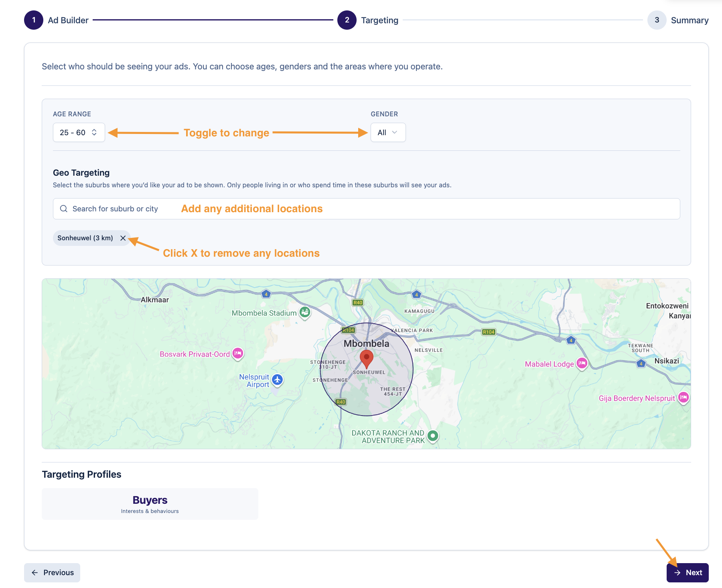Image resolution: width=722 pixels, height=588 pixels.
Task: Select Dakota Ranch and Adventure Park marker
Action: [x=433, y=436]
